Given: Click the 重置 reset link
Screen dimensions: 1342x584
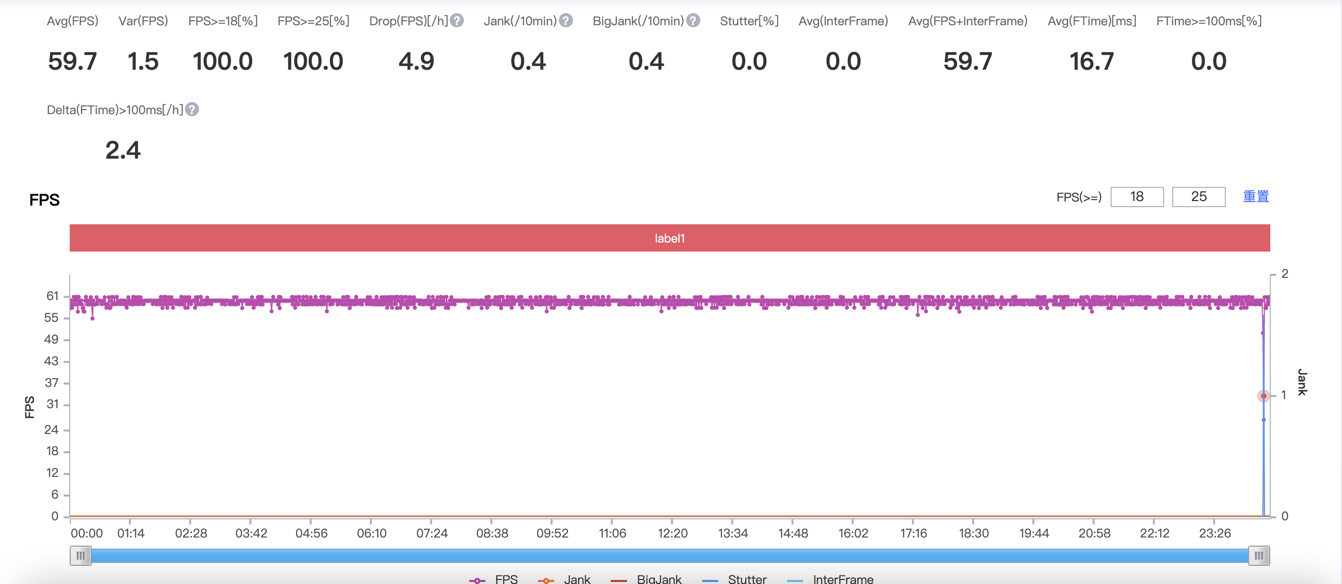Looking at the screenshot, I should [x=1256, y=197].
